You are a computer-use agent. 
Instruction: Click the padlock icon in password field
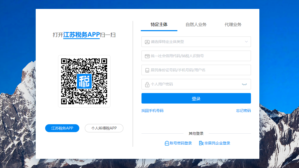point(147,84)
